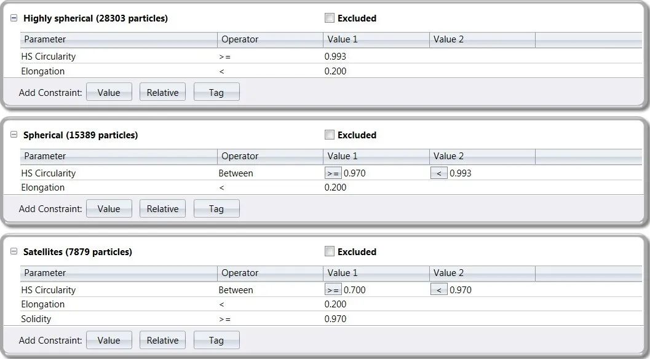
Task: Add a Tag constraint to Satellites class
Action: click(x=216, y=341)
